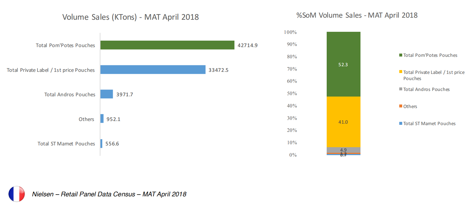Select the green legend swatch for Pom'Potes
473x204 pixels.
click(401, 55)
